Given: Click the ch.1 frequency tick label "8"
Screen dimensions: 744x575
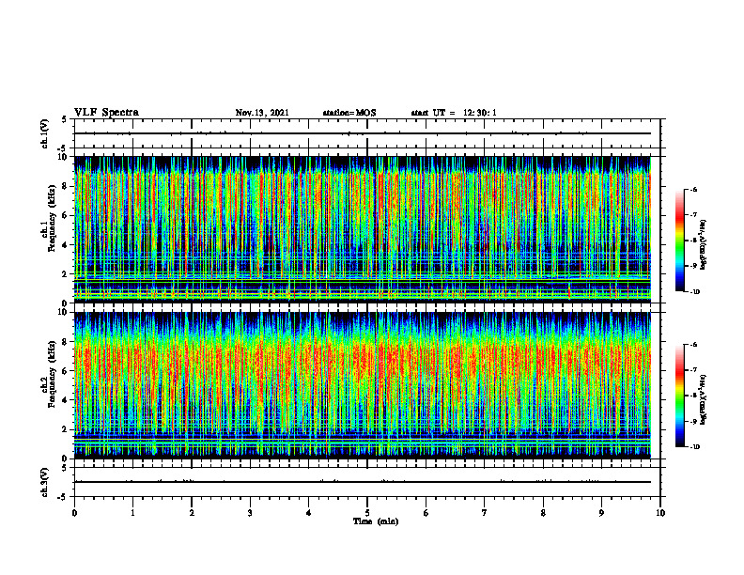Looking at the screenshot, I should [x=66, y=186].
